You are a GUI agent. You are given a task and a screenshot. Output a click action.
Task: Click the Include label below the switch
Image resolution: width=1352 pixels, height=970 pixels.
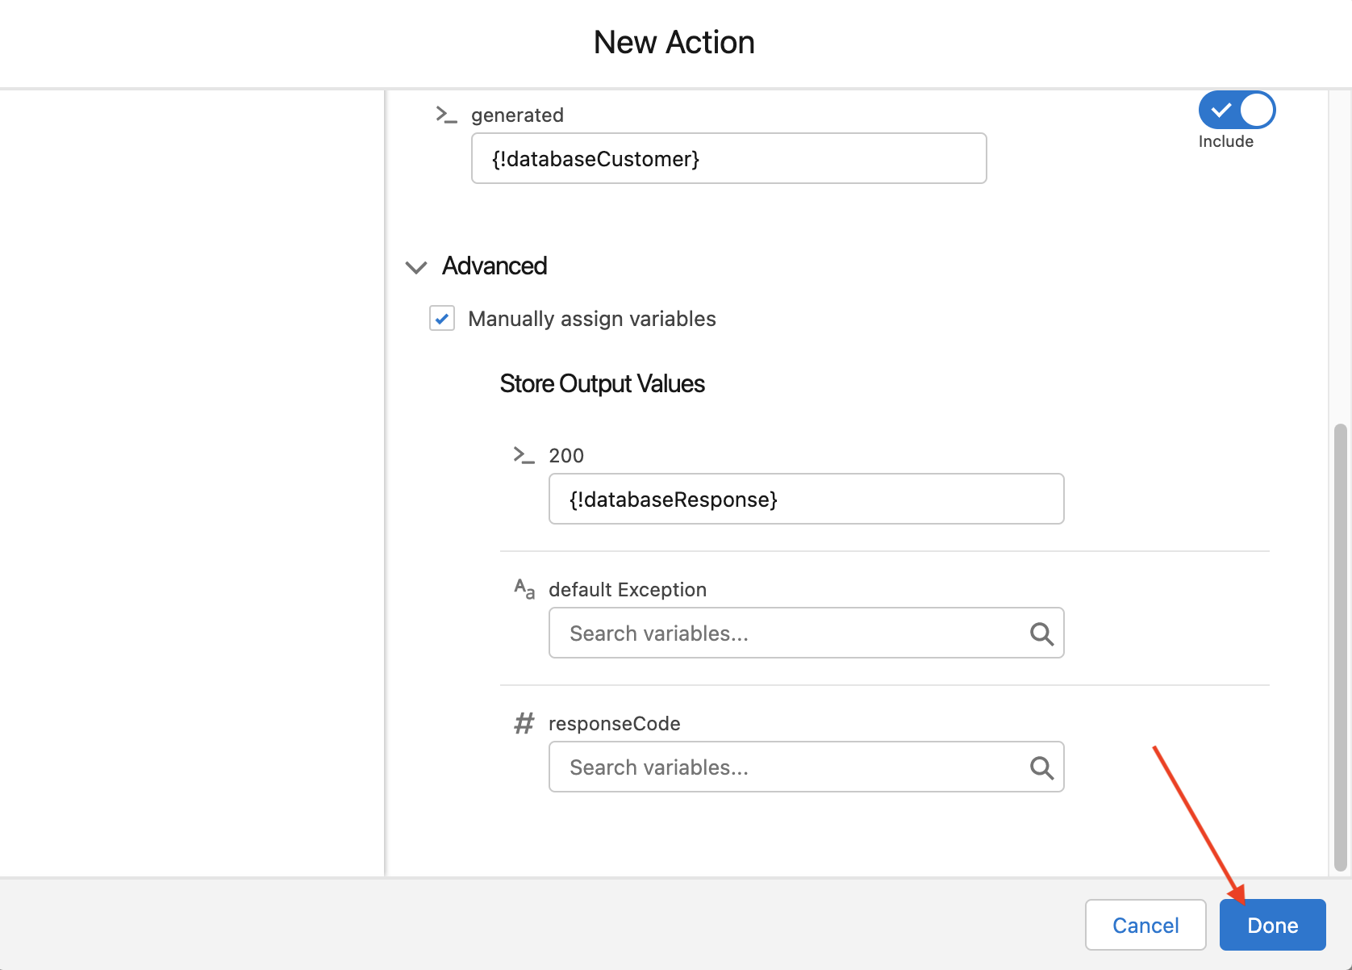(x=1225, y=141)
